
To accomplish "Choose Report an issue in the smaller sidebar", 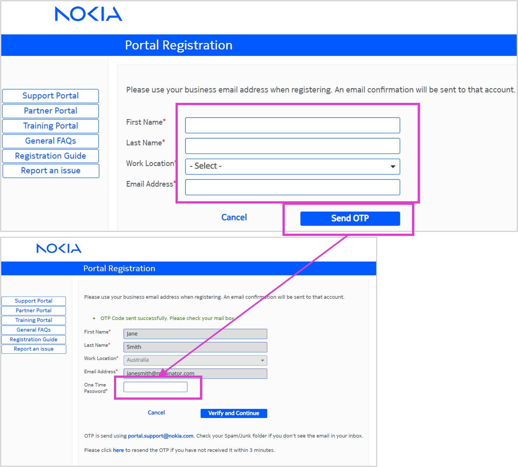I will click(x=34, y=349).
